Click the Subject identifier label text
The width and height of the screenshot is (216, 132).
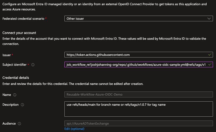tap(14, 65)
